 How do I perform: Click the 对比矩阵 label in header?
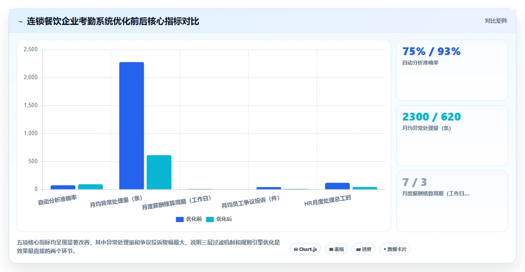pos(496,21)
